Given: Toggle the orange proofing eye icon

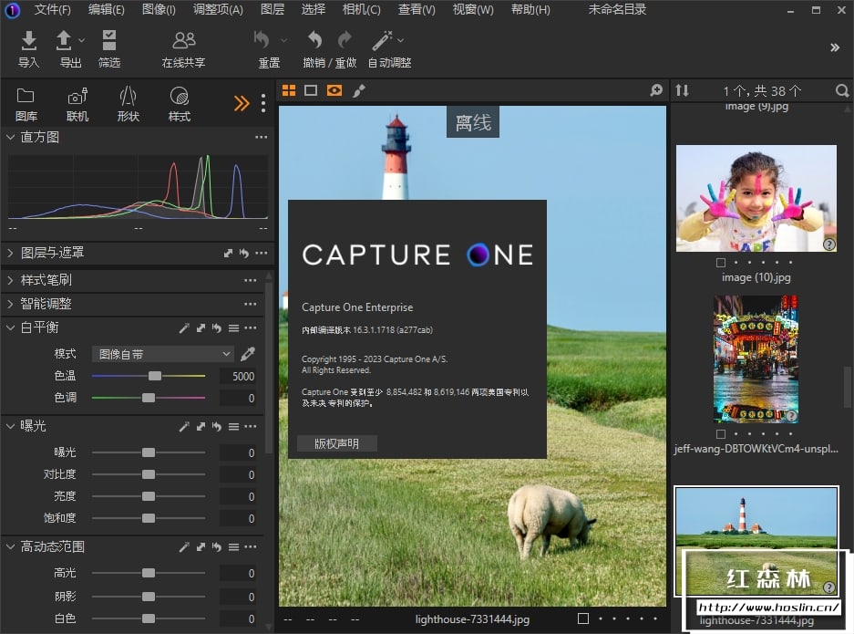Looking at the screenshot, I should [x=334, y=90].
